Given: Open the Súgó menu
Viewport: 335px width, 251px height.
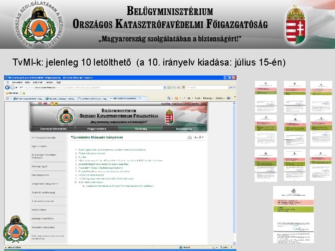Looking at the screenshot, I should [x=58, y=82].
